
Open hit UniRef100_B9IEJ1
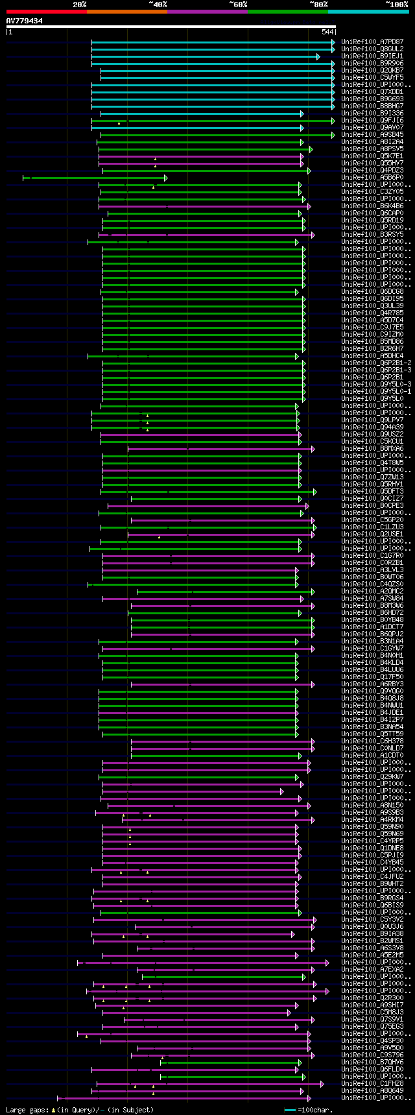point(372,56)
